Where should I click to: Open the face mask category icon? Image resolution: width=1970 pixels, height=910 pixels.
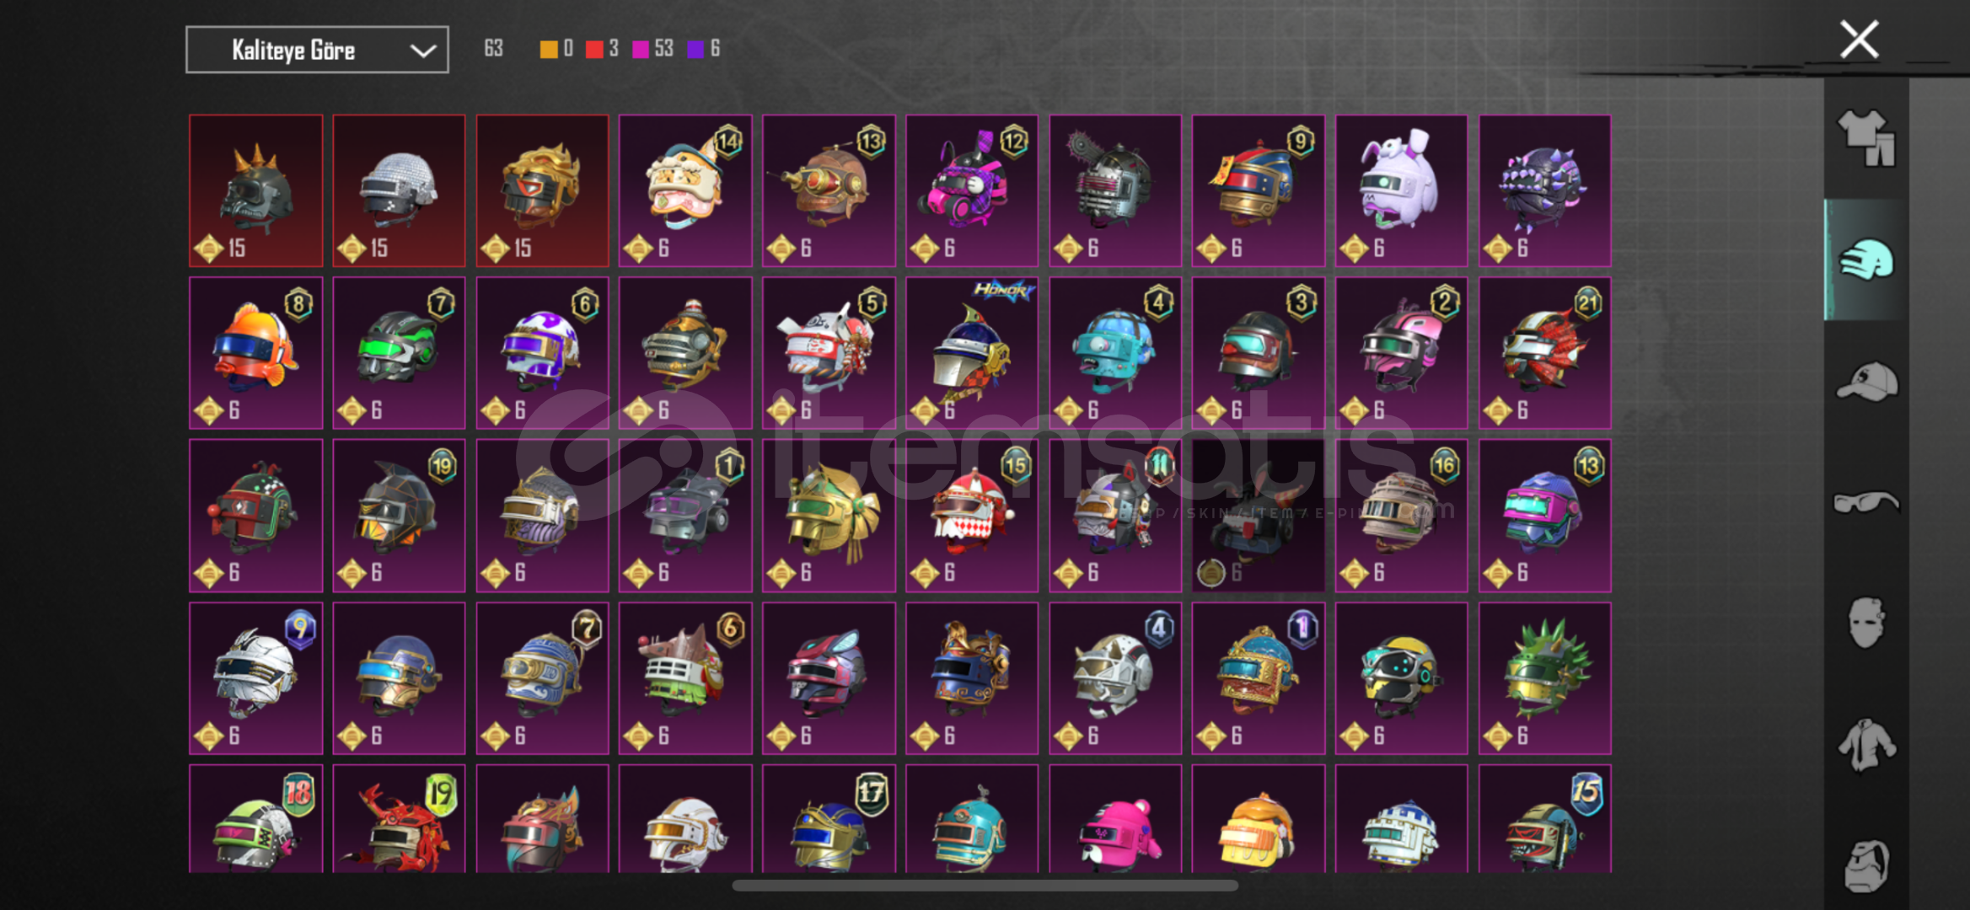pos(1866,623)
